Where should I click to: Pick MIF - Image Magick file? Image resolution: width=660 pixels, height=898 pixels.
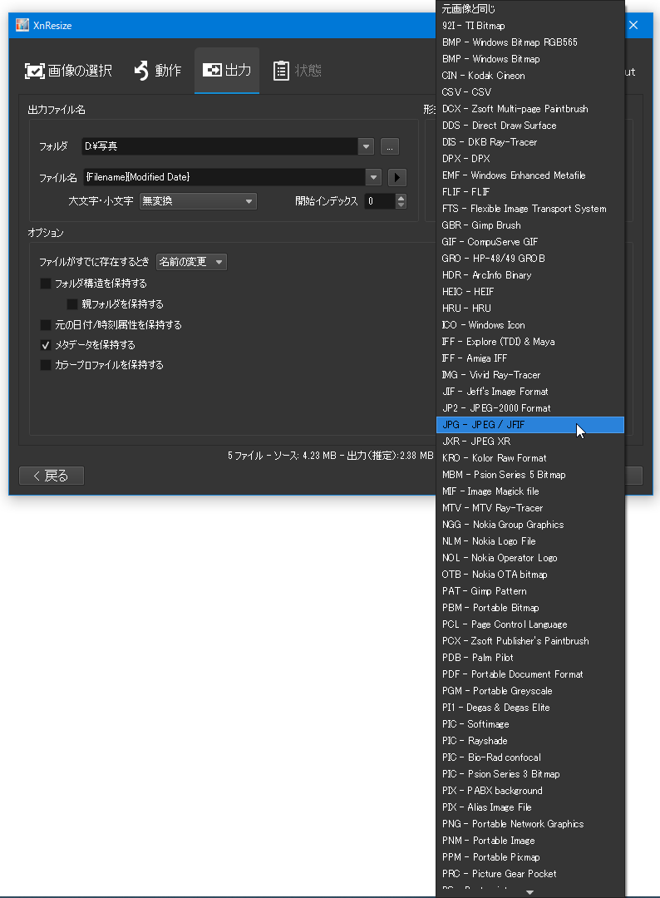coord(530,491)
